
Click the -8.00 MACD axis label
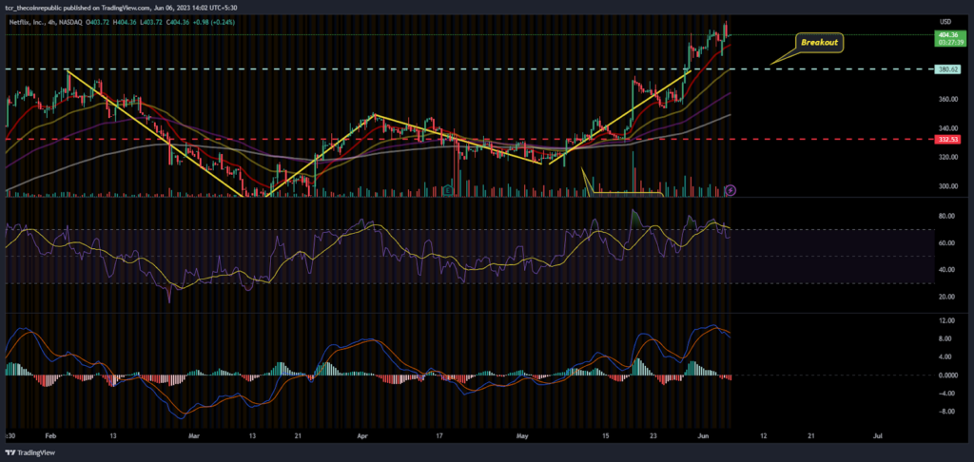946,411
